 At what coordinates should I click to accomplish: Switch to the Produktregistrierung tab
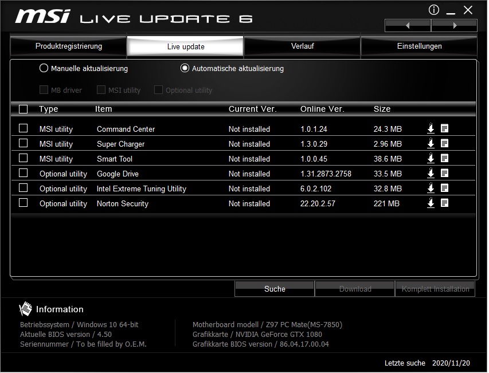tap(69, 46)
